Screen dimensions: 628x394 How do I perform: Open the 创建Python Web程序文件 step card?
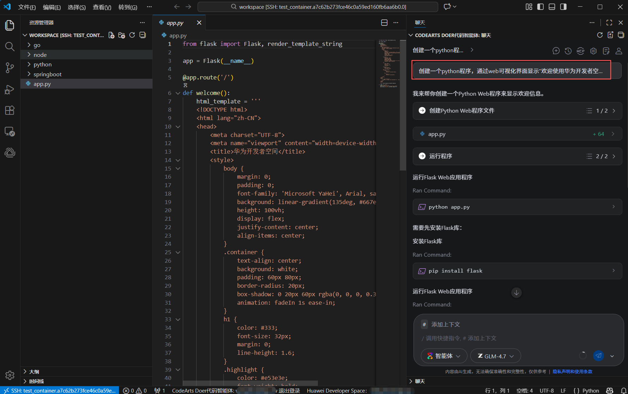coord(517,111)
